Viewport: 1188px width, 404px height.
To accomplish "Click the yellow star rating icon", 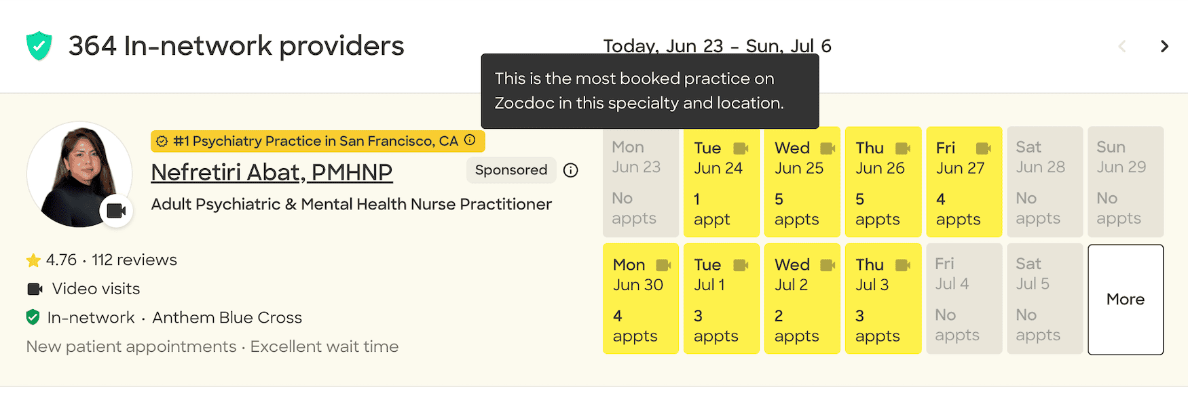I will click(33, 259).
